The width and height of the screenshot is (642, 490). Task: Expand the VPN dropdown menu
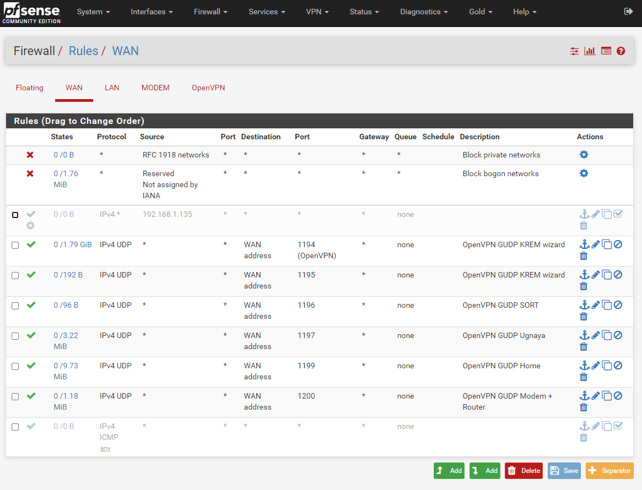(317, 12)
